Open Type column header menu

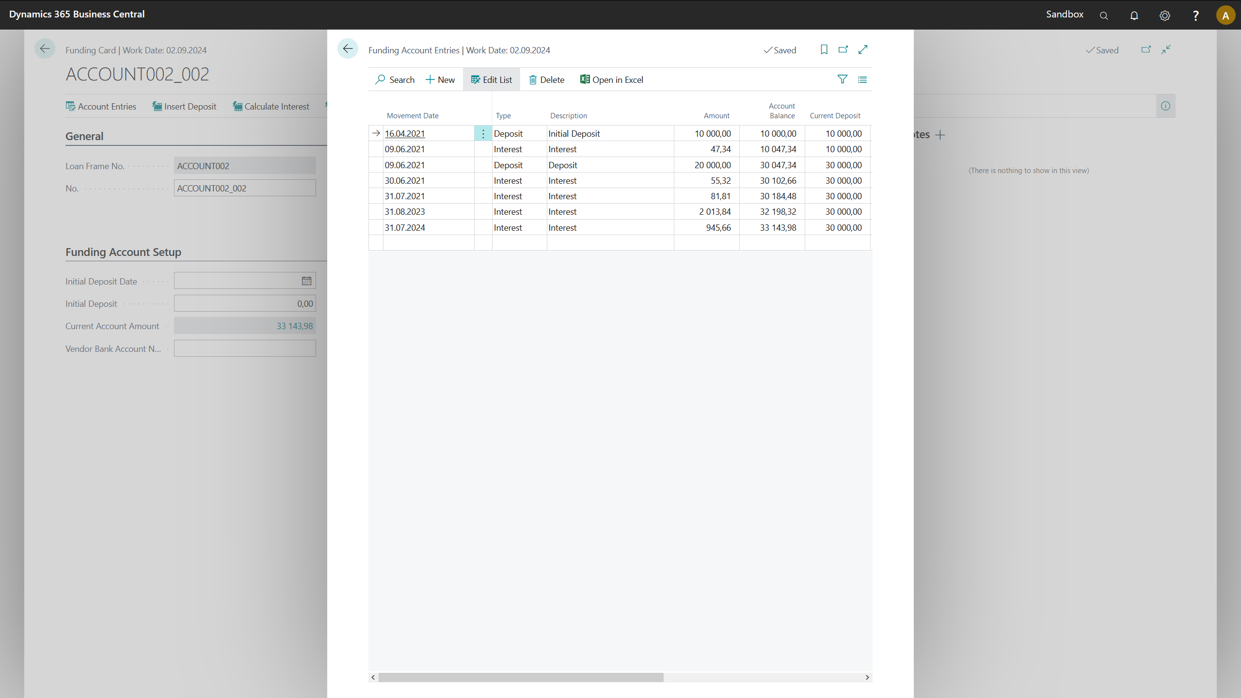[503, 115]
